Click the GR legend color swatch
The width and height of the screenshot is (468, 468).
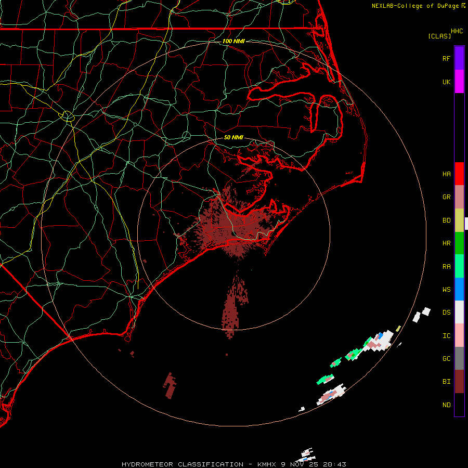459,197
